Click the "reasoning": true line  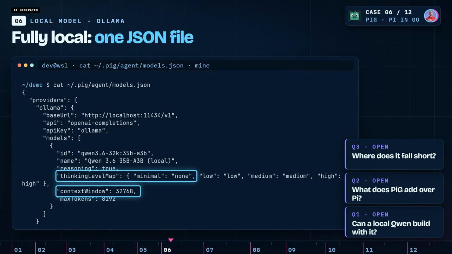(x=88, y=168)
